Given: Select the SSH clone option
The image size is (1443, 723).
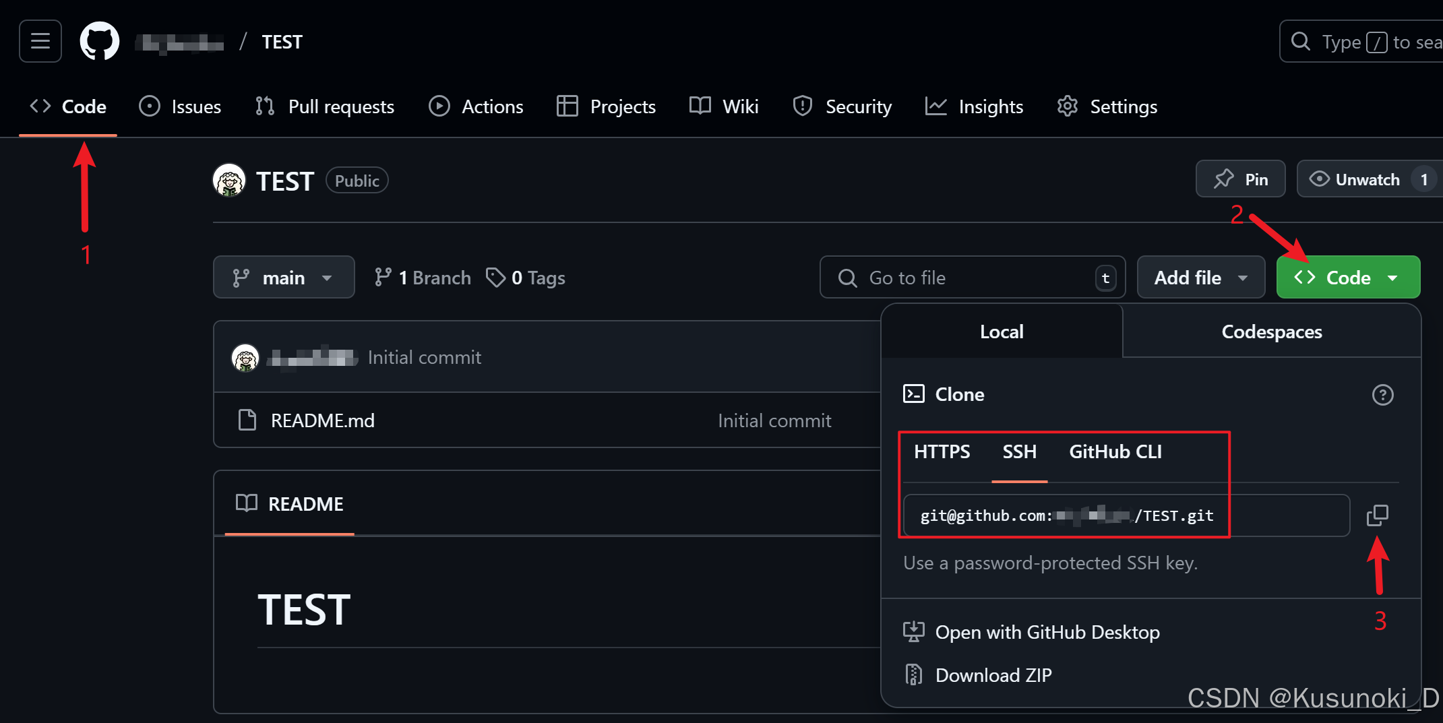Looking at the screenshot, I should (1019, 451).
